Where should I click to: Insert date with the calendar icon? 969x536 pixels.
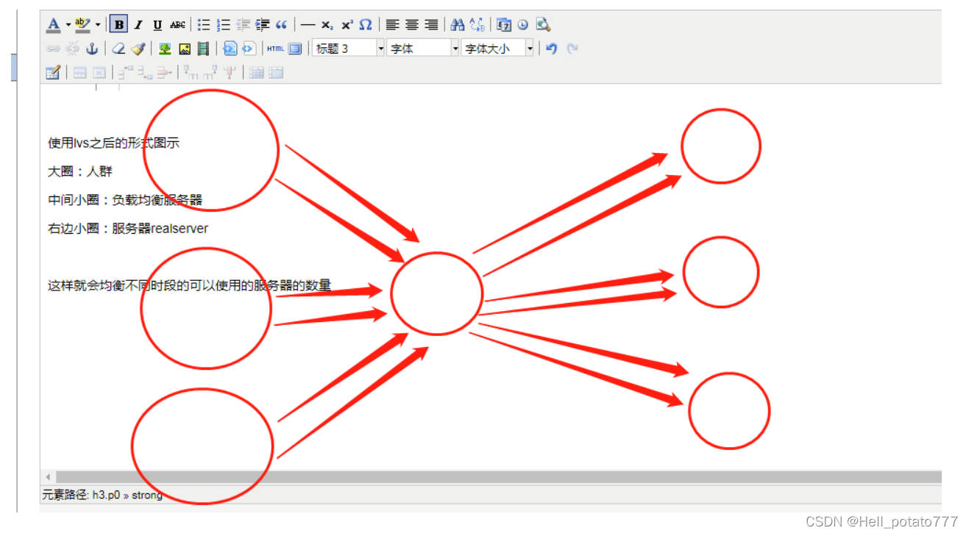(504, 25)
